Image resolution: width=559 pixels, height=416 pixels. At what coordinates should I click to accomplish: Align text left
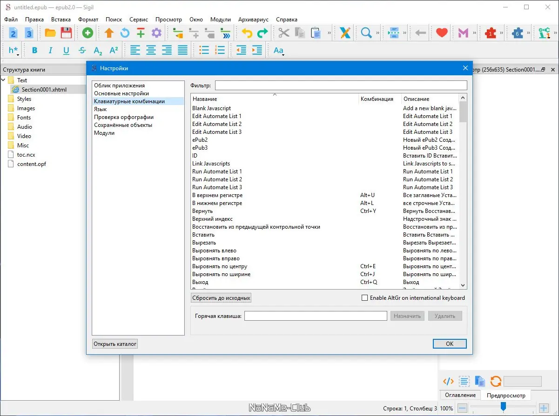pyautogui.click(x=135, y=50)
